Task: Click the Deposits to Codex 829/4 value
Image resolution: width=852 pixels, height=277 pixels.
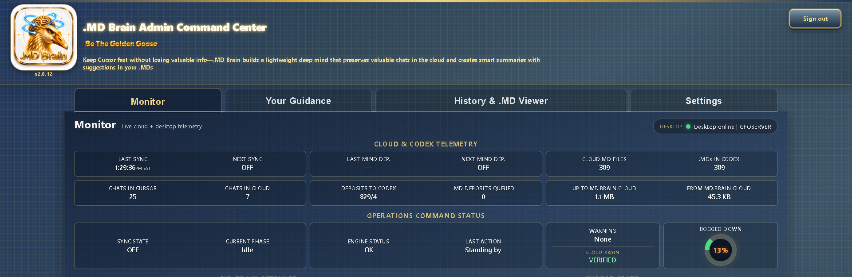Action: (368, 197)
